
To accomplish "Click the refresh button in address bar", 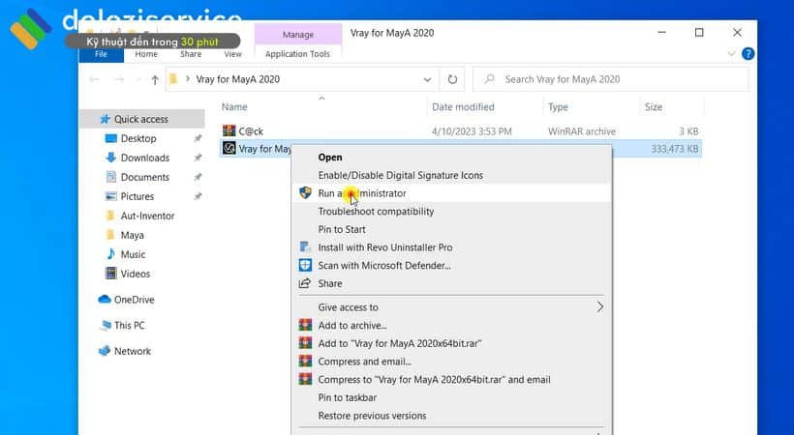I will (451, 79).
